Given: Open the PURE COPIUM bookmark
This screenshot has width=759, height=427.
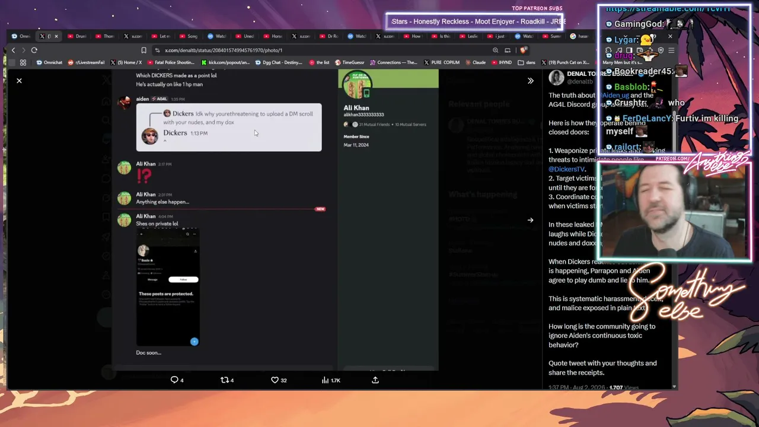Looking at the screenshot, I should [x=442, y=62].
